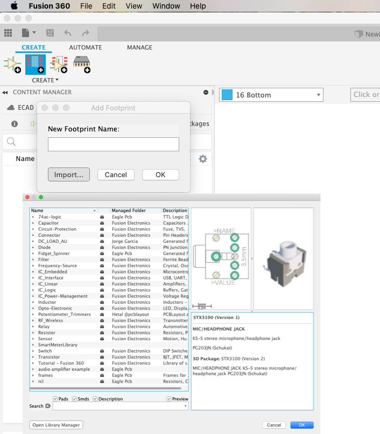The height and width of the screenshot is (434, 380).
Task: Click the highlighted New Footprint icon
Action: [36, 65]
